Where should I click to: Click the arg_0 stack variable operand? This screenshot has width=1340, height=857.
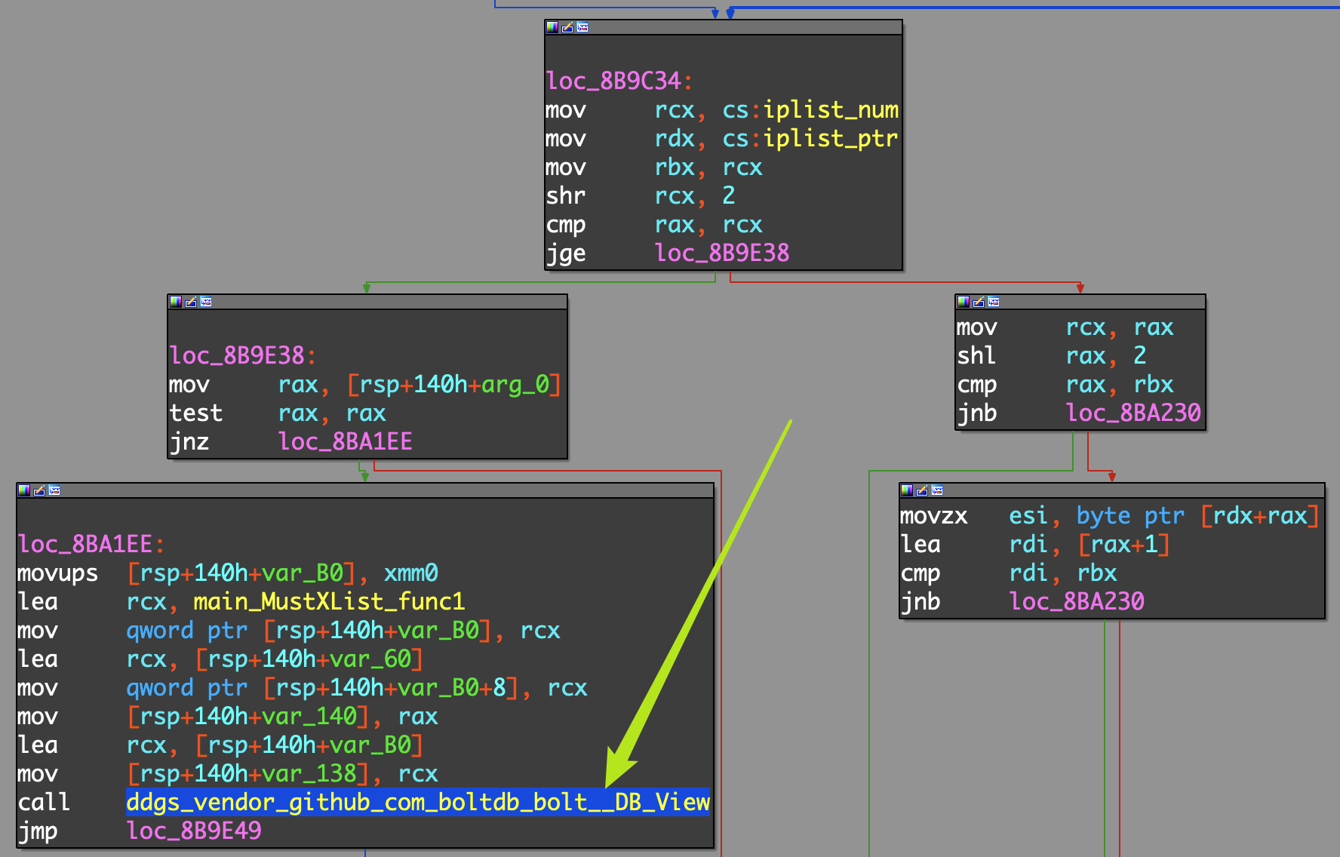tap(515, 385)
